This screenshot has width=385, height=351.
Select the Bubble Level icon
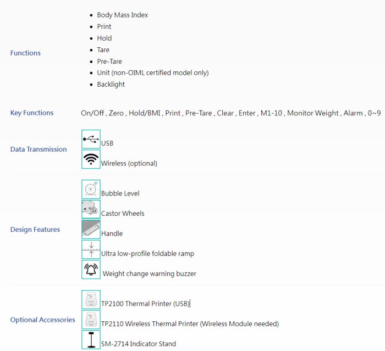91,190
